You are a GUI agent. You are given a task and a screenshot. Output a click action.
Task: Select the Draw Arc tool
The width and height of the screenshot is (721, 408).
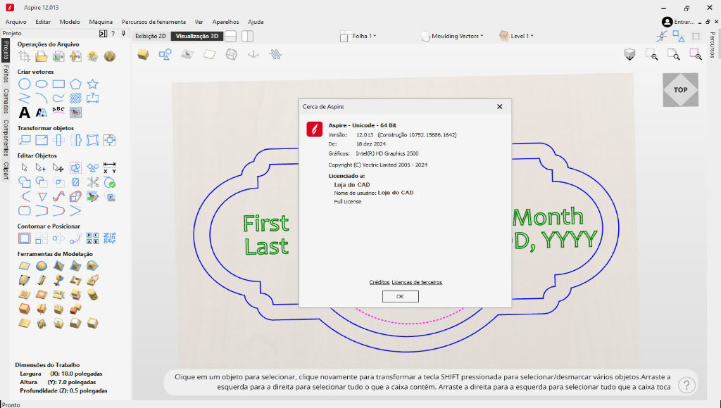[x=42, y=98]
